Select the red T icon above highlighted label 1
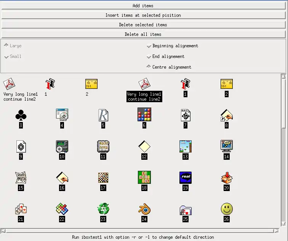The height and width of the screenshot is (241, 288). [x=185, y=84]
